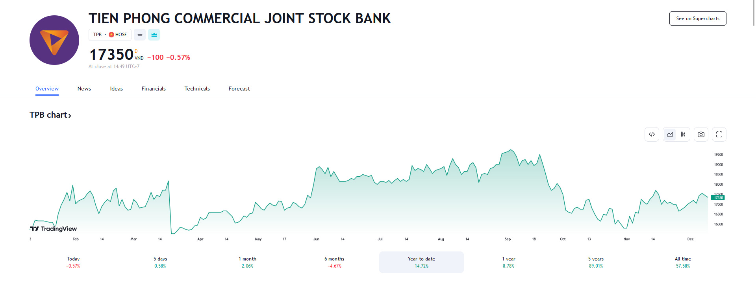
Task: Select the 5 years range option
Action: coord(595,262)
